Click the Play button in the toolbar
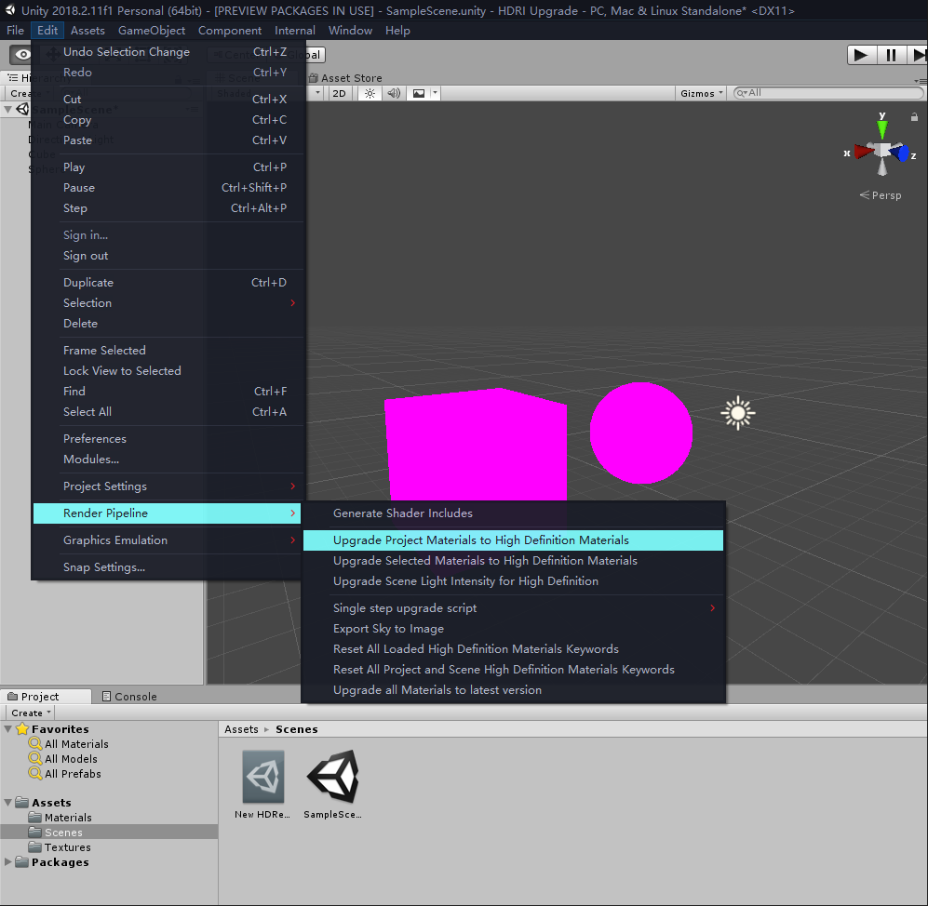The height and width of the screenshot is (906, 928). (861, 55)
